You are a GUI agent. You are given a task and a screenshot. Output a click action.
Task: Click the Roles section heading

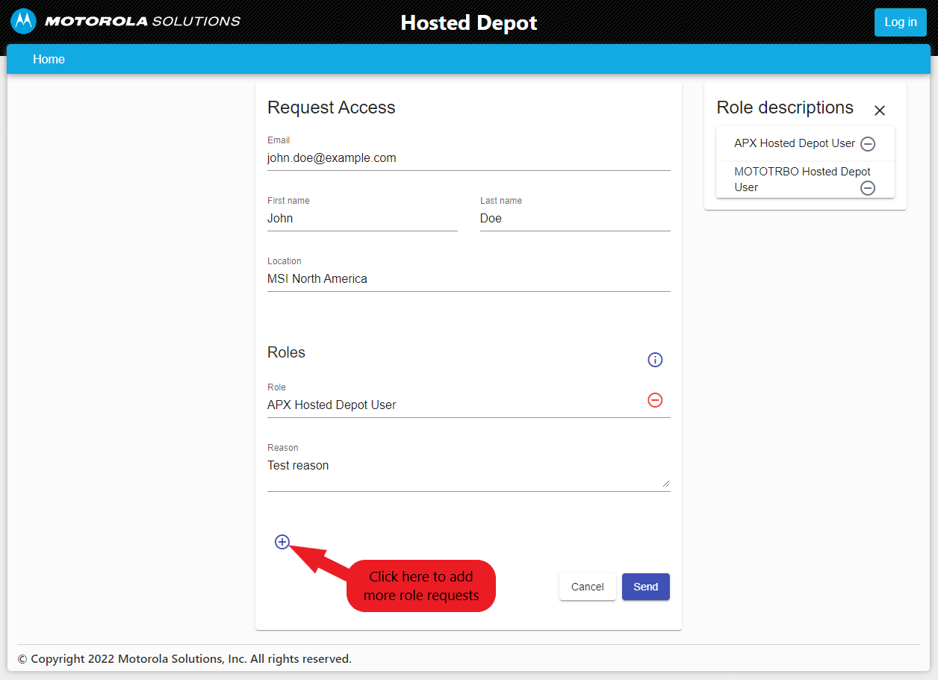point(286,352)
